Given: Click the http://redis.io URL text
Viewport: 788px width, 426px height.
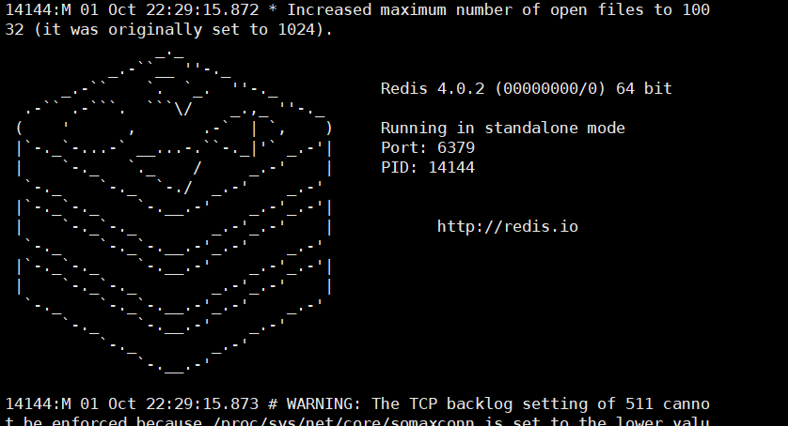Looking at the screenshot, I should click(508, 227).
